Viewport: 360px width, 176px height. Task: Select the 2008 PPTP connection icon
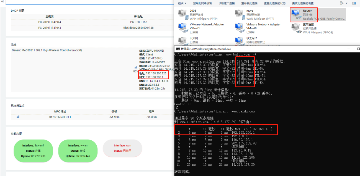click(x=182, y=15)
